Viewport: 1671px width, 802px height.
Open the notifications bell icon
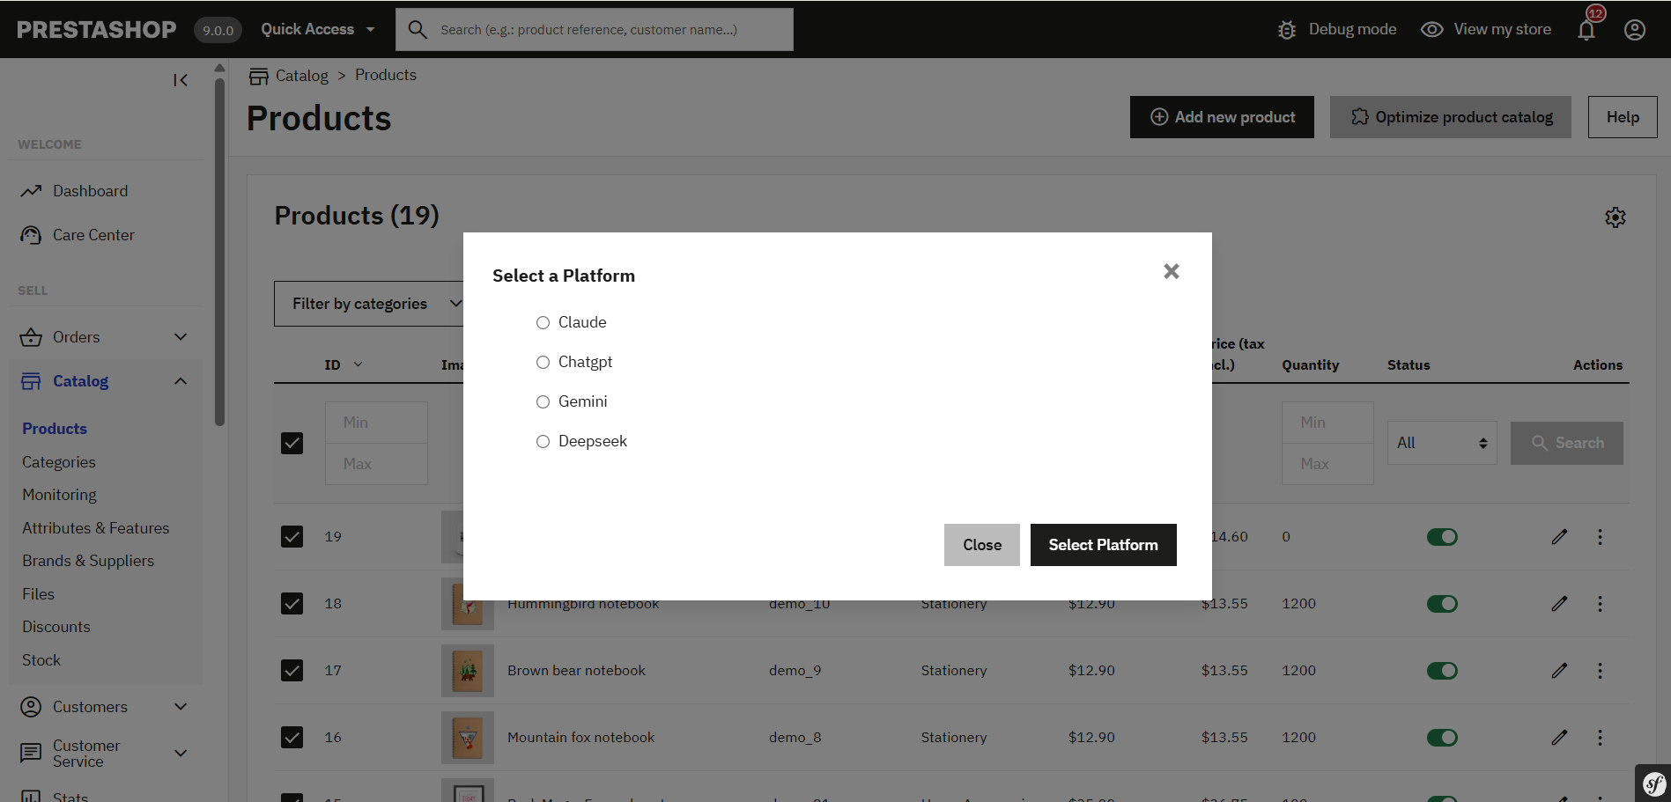(x=1586, y=30)
